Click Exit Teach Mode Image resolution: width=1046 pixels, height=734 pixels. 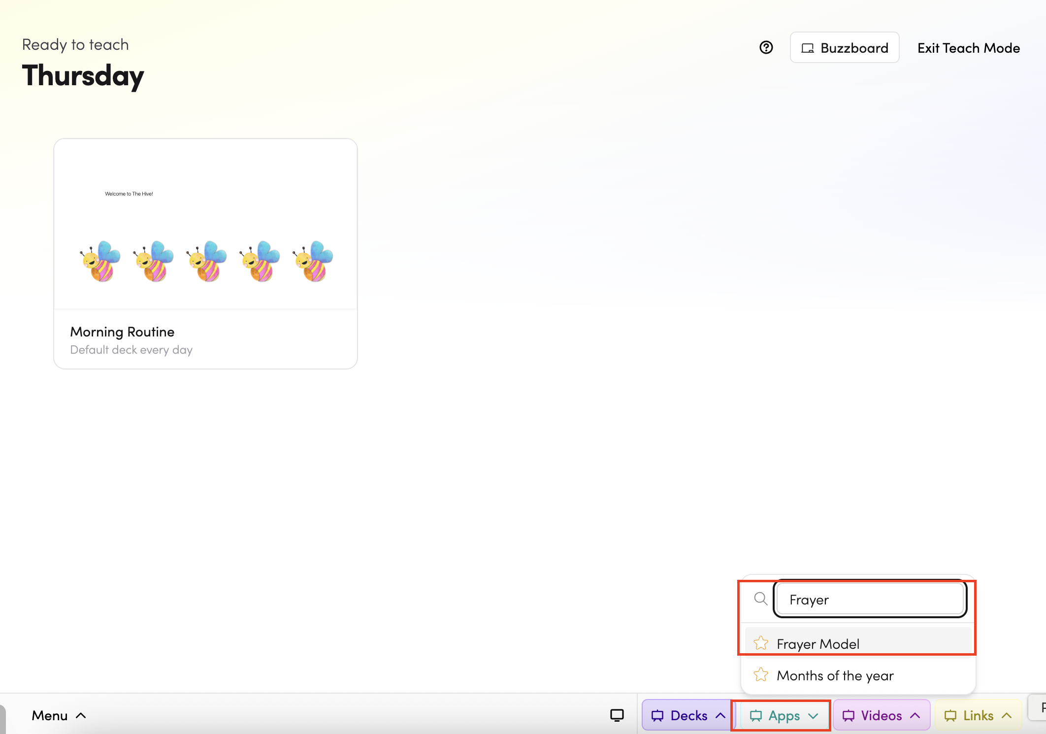tap(968, 48)
